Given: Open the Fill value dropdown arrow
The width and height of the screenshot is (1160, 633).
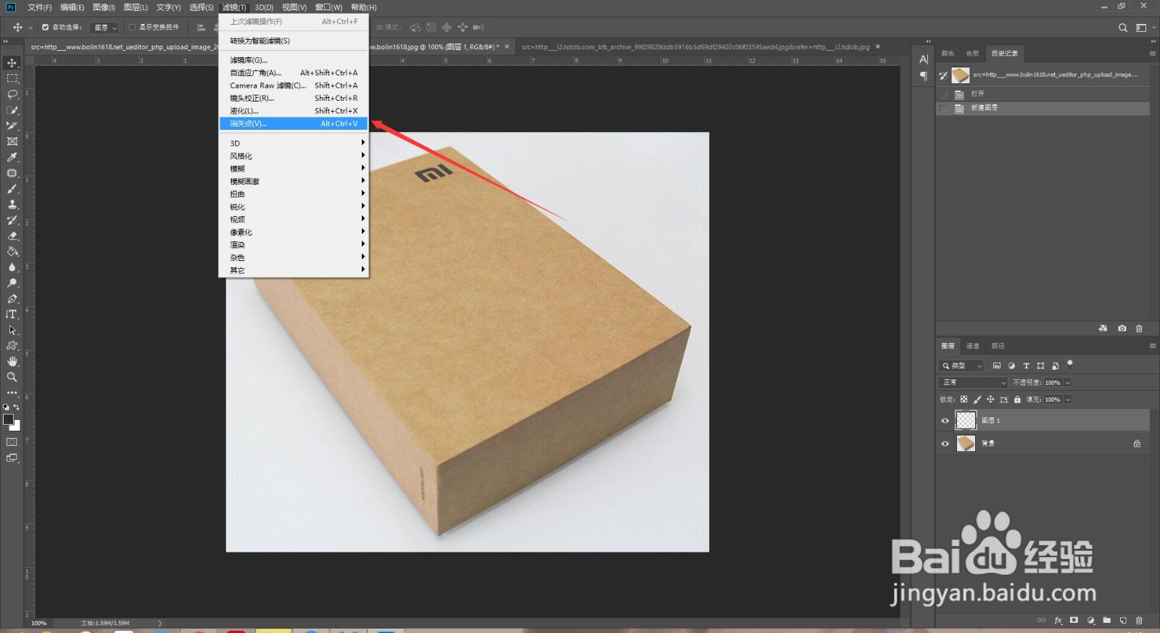Looking at the screenshot, I should (1067, 400).
